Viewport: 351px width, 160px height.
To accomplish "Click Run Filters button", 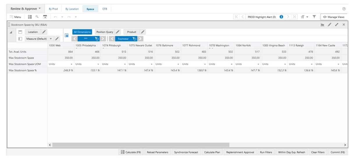I will (x=266, y=152).
